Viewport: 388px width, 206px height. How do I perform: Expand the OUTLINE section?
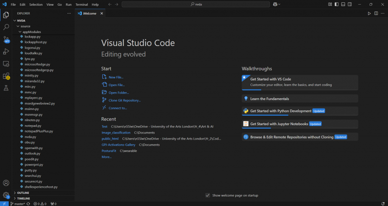(x=43, y=193)
